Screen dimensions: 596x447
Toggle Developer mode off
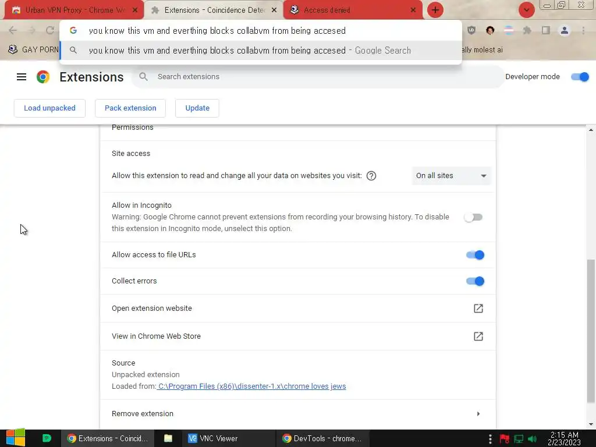(580, 77)
